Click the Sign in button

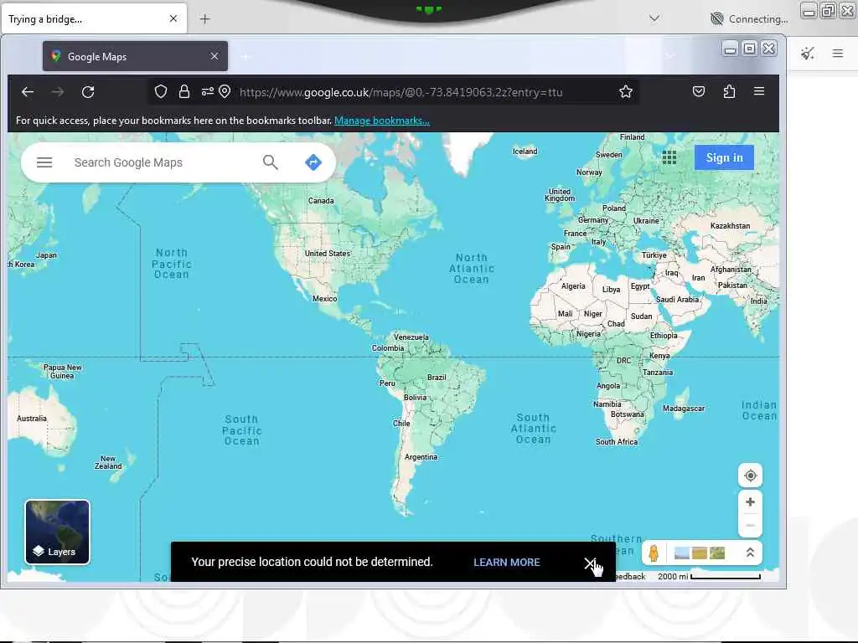[724, 157]
